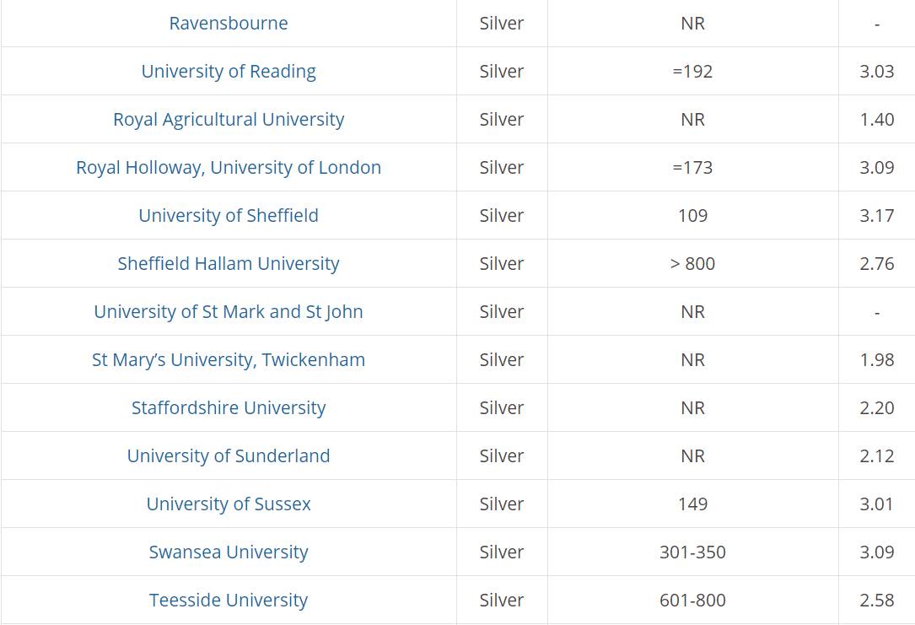
Task: Open Sheffield Hallam University link
Action: [229, 264]
